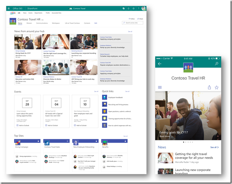Click the Giving Campaign site icon
This screenshot has height=184, width=232.
click(18, 143)
